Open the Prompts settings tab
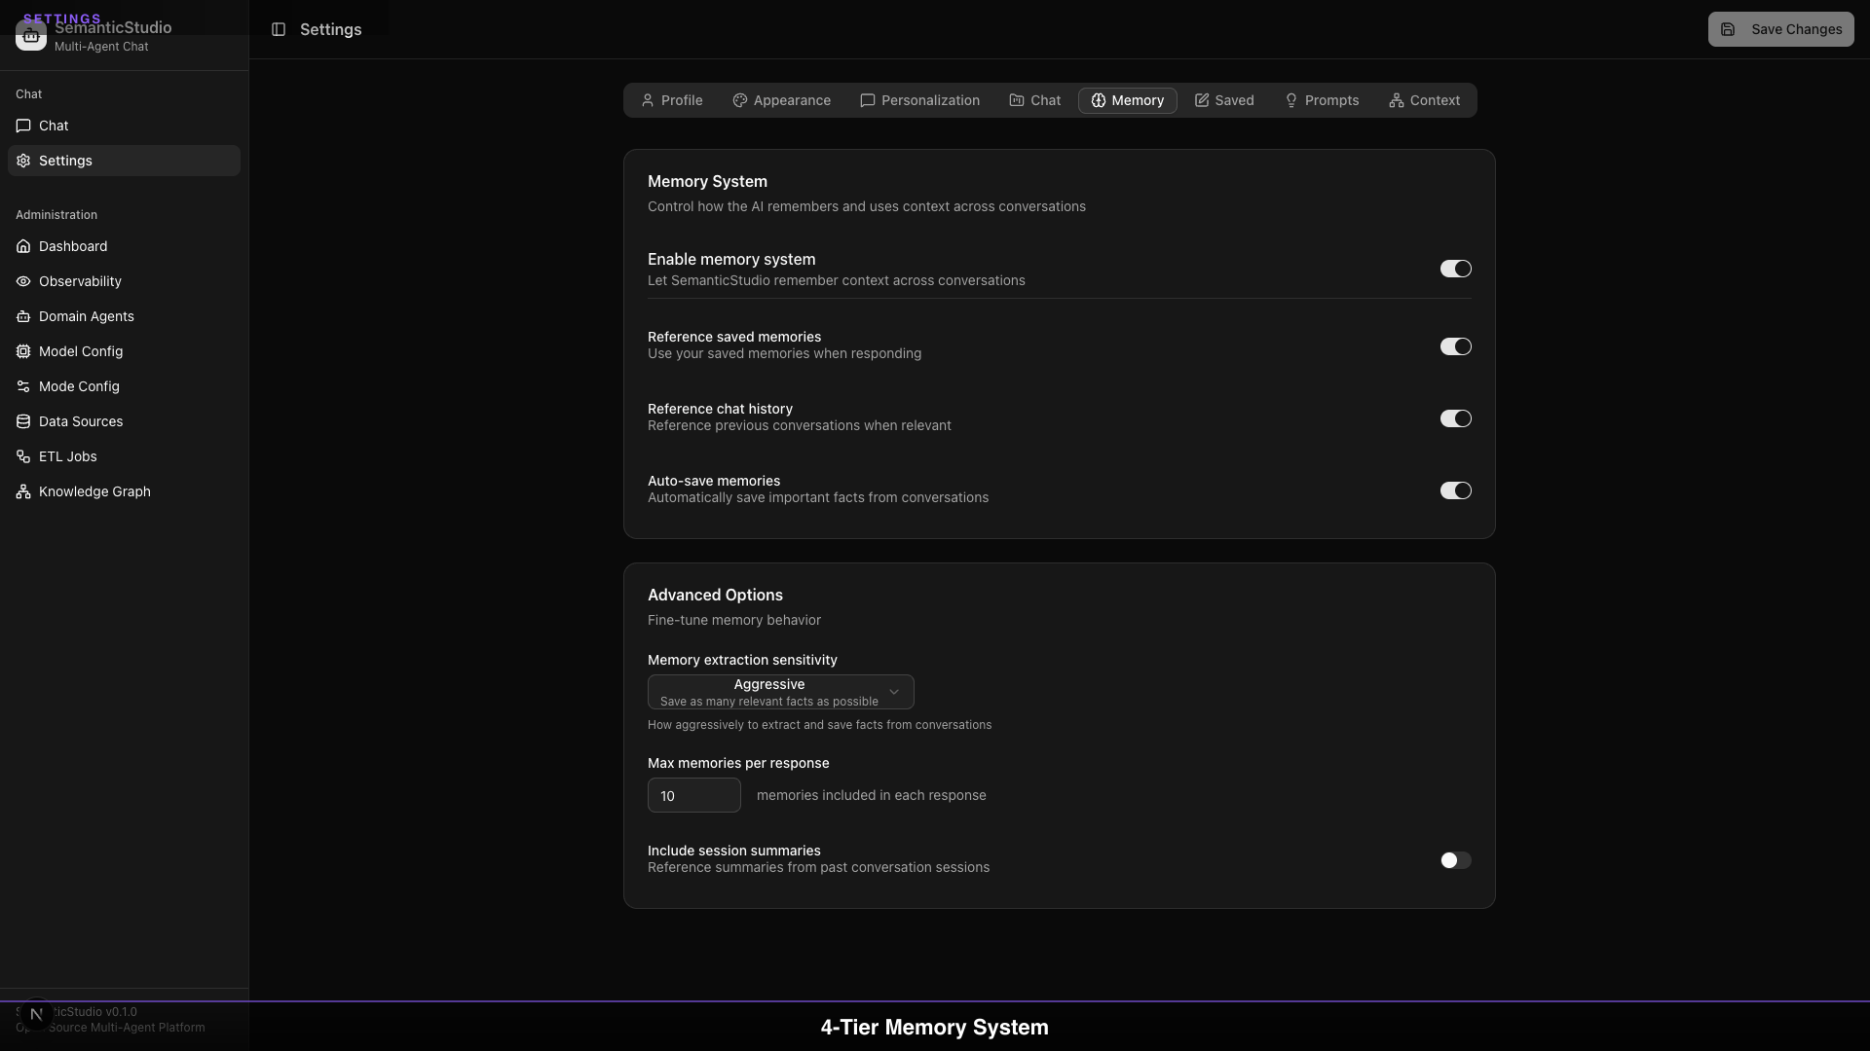Image resolution: width=1870 pixels, height=1051 pixels. pyautogui.click(x=1322, y=100)
